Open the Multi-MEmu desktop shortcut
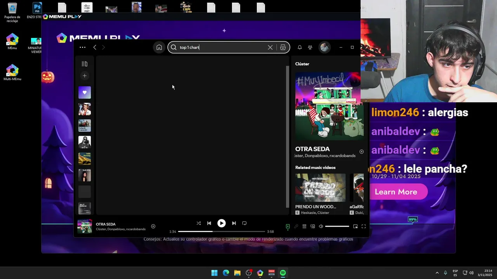 coord(12,72)
